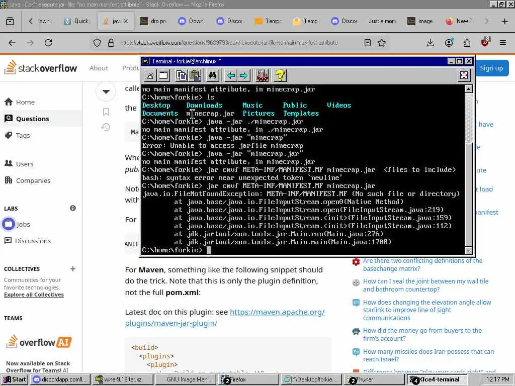Screen dimensions: 515x386
Task: Click the answer history clock icon
Action: tap(106, 127)
